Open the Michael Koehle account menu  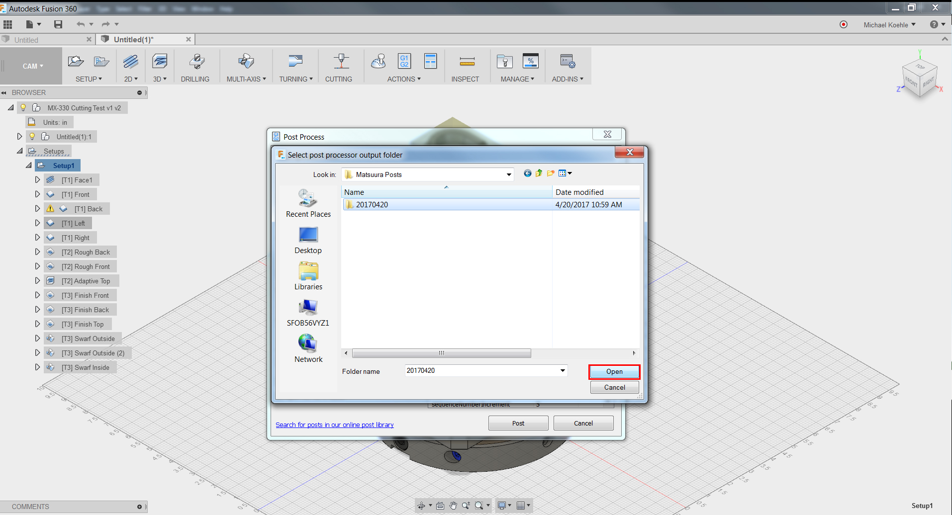click(889, 25)
